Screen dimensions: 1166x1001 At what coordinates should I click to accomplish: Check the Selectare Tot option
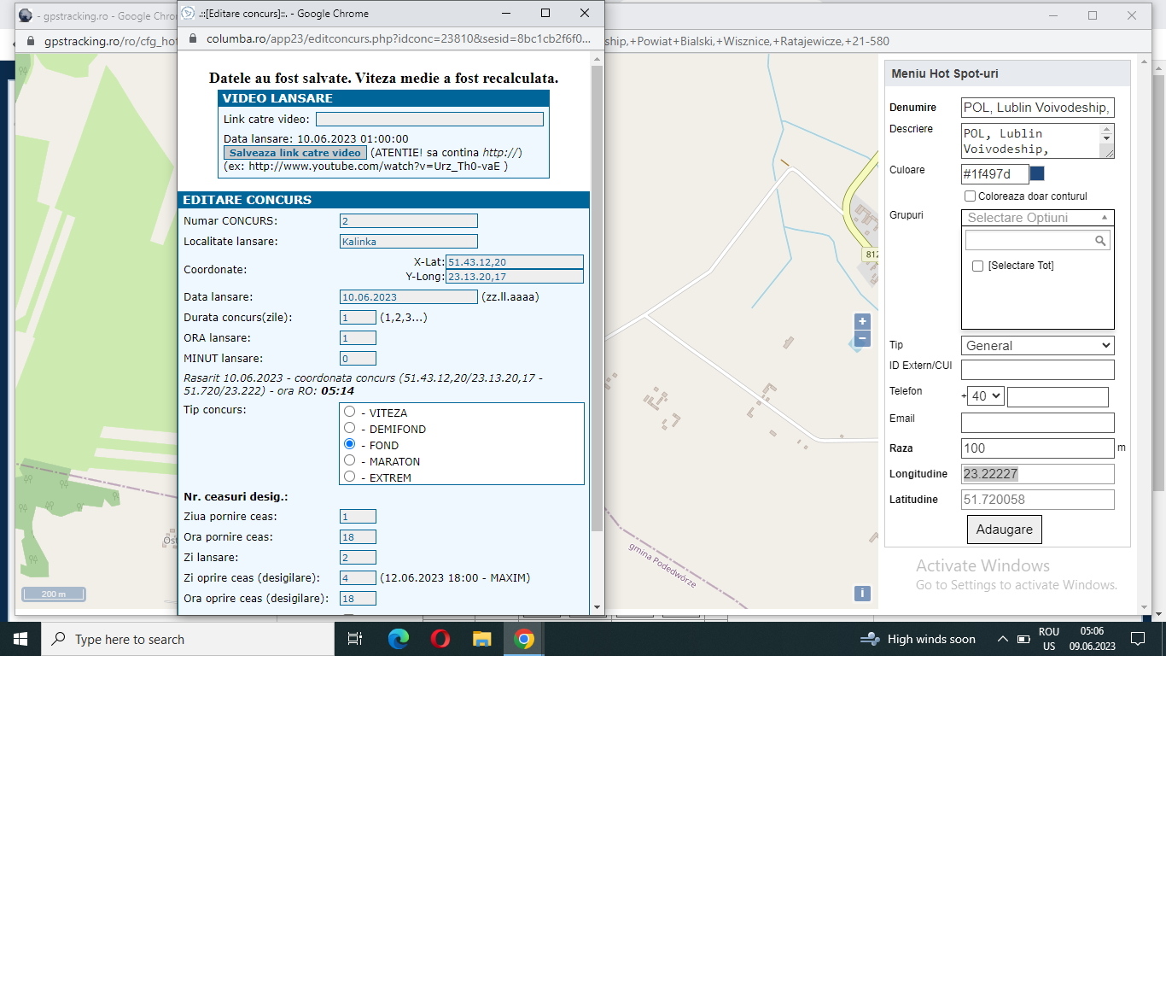coord(978,266)
